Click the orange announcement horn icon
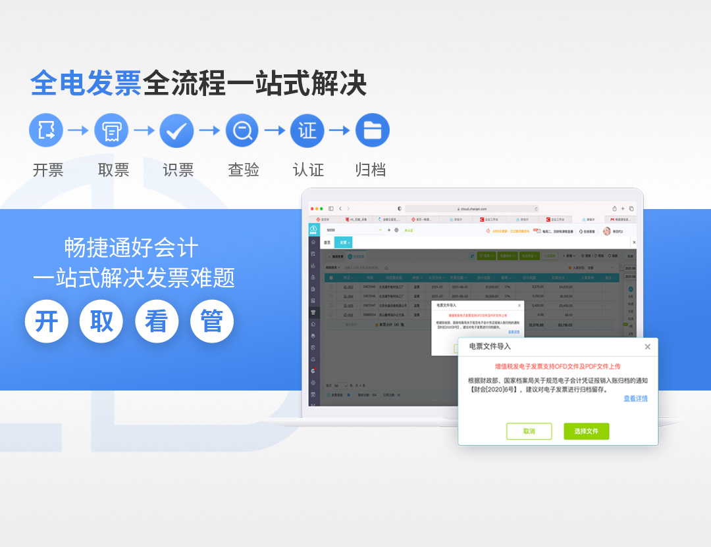The width and height of the screenshot is (711, 547). [488, 231]
